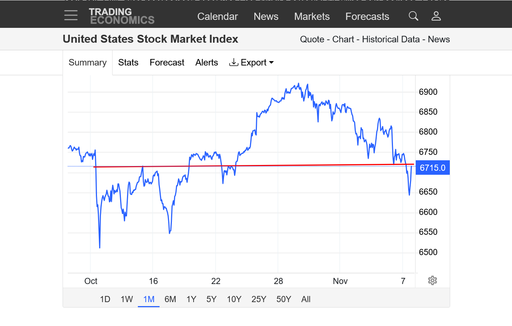Screen dimensions: 512x326
Task: Open Forecasts in the navigation bar
Action: click(x=367, y=16)
